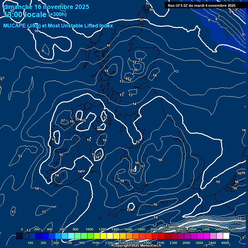This screenshot has width=248, height=248.
Task: Choose the pure yellow legend swatch
Action: pyautogui.click(x=103, y=236)
